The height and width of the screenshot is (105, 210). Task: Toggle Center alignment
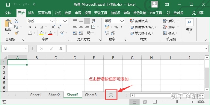(x=81, y=27)
